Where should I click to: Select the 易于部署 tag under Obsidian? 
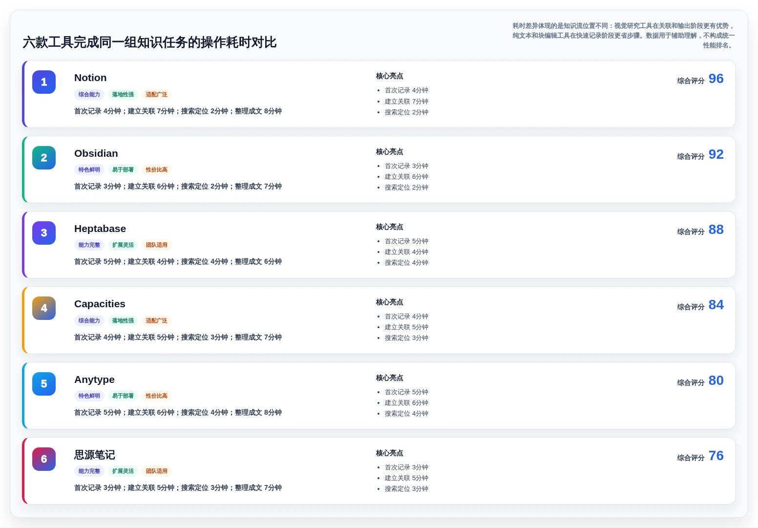pos(123,170)
